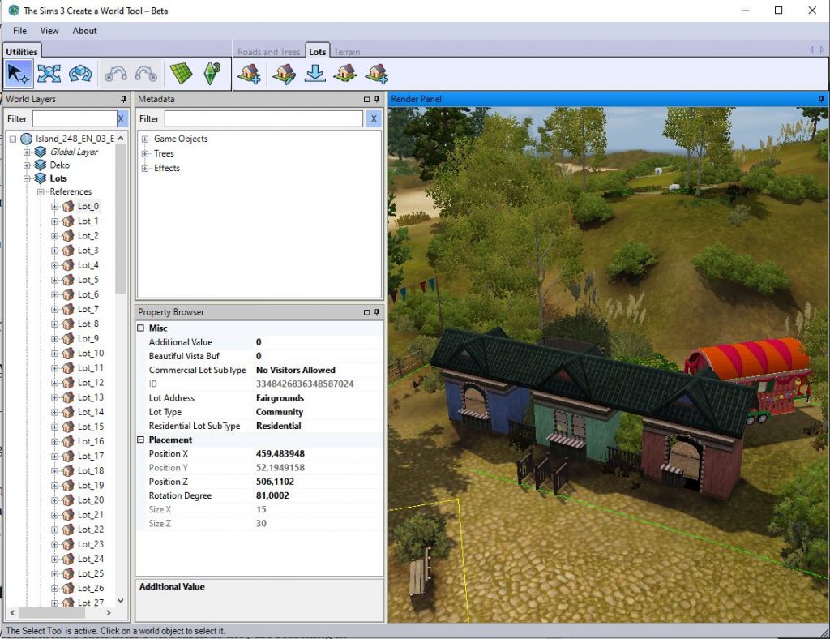
Task: Click the Add Lot house icon with plus
Action: pos(250,74)
